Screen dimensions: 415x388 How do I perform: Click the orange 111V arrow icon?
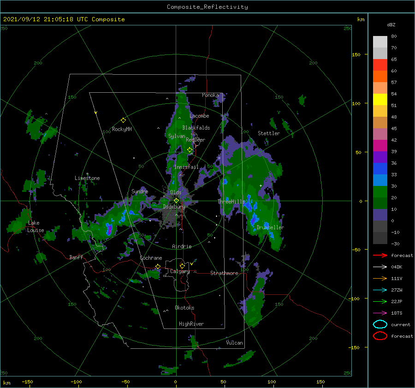pyautogui.click(x=380, y=278)
